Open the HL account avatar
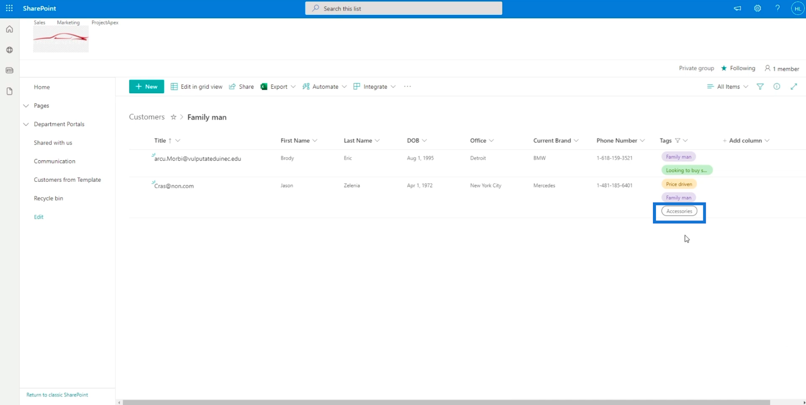806x405 pixels. pyautogui.click(x=797, y=9)
